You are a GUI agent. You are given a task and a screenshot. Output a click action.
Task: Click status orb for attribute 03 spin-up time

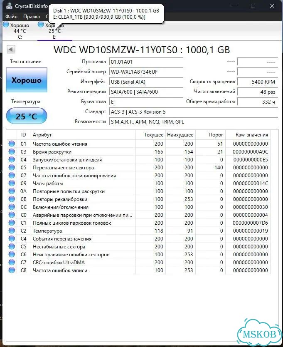point(12,151)
